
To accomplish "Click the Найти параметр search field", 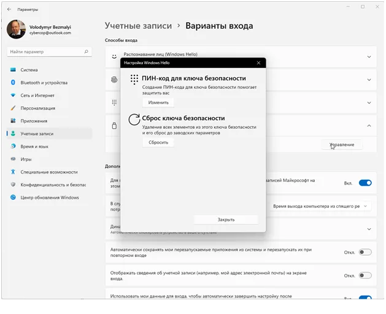I will pyautogui.click(x=49, y=52).
